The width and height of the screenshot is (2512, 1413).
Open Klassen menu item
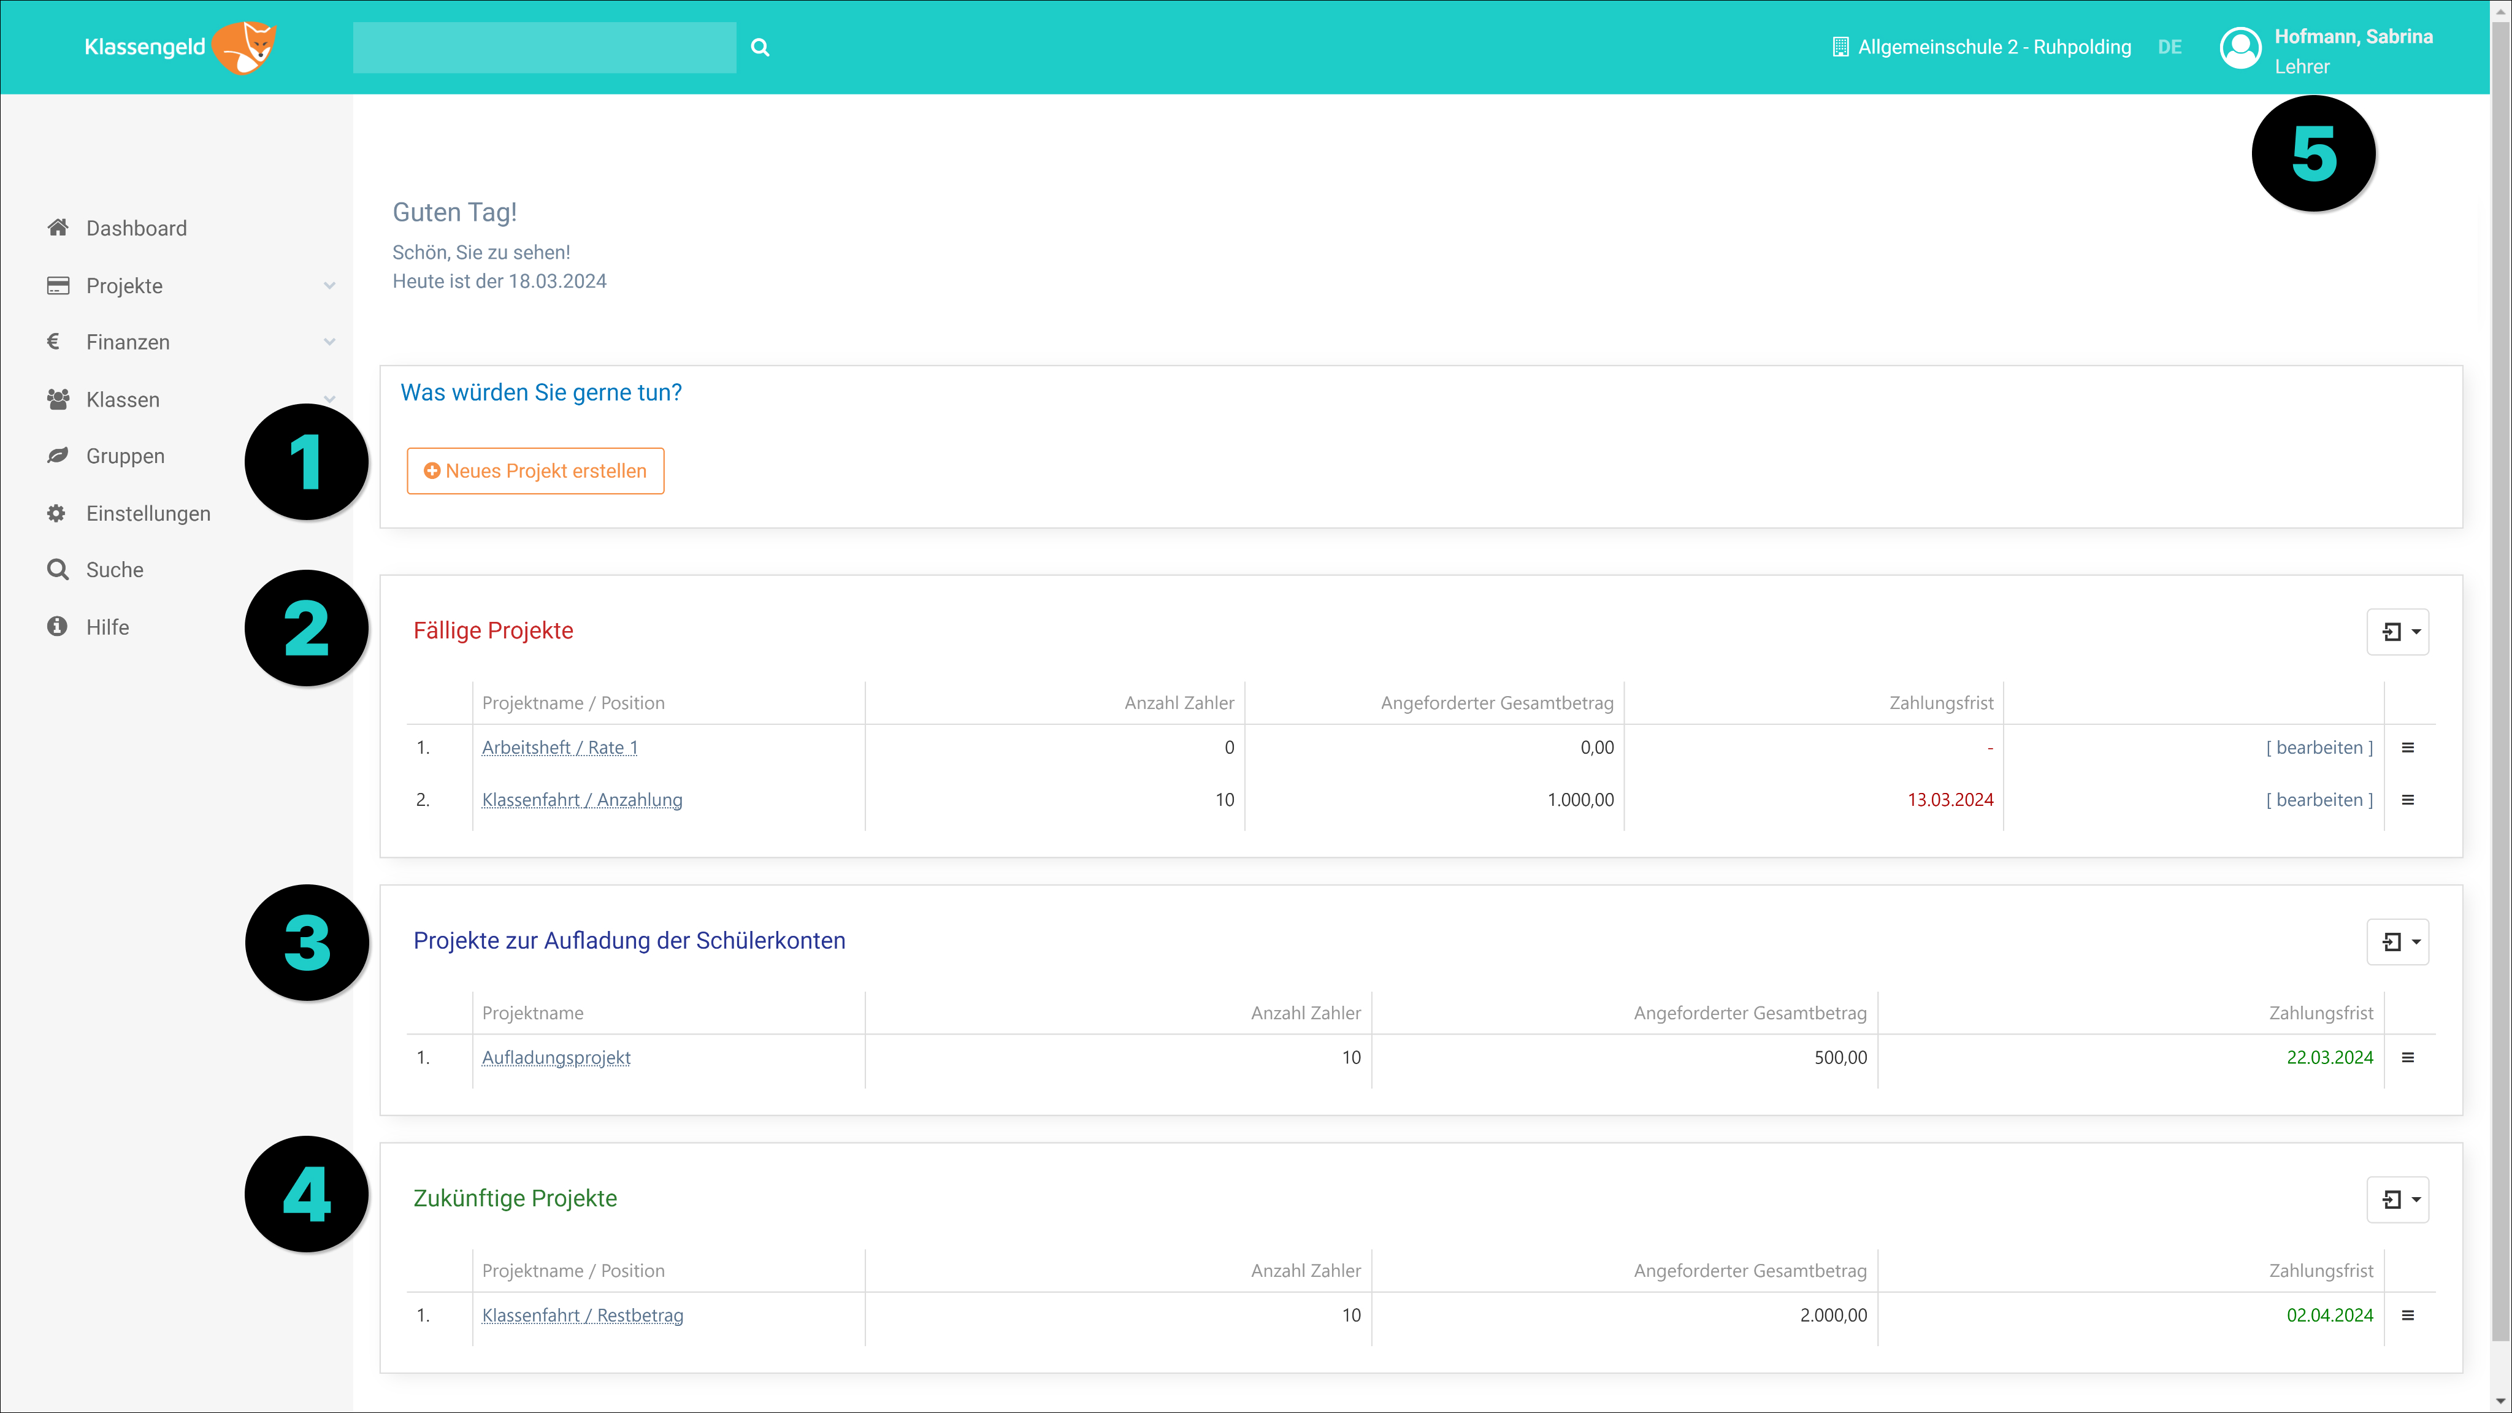coord(123,400)
